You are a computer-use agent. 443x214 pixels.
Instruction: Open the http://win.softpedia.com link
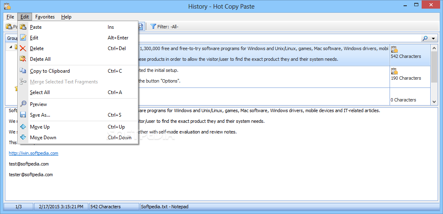(34, 153)
